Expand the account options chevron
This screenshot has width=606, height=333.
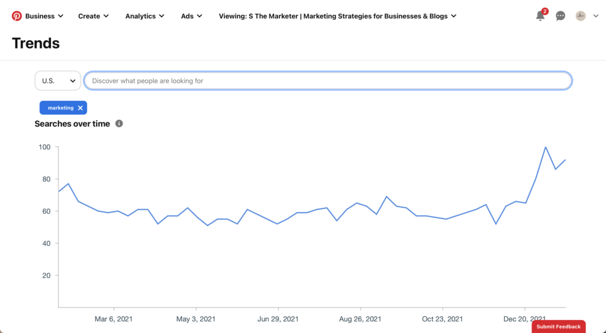pos(596,16)
